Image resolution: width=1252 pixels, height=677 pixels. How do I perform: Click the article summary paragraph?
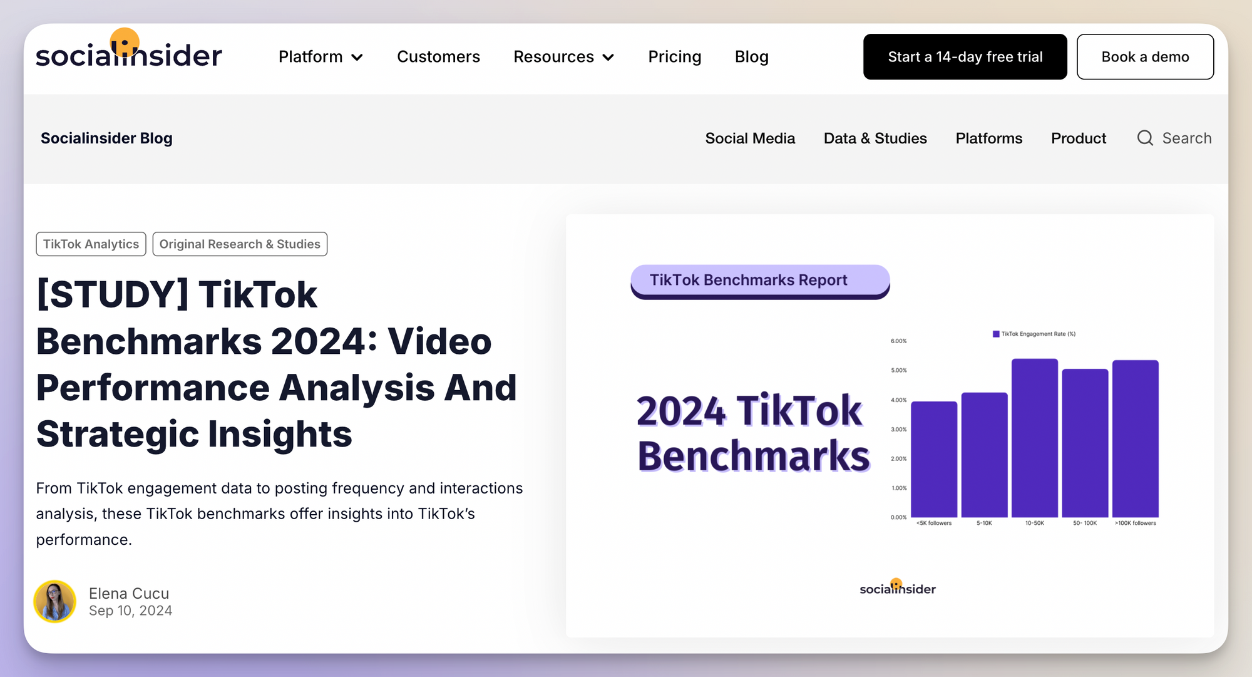[x=279, y=514]
